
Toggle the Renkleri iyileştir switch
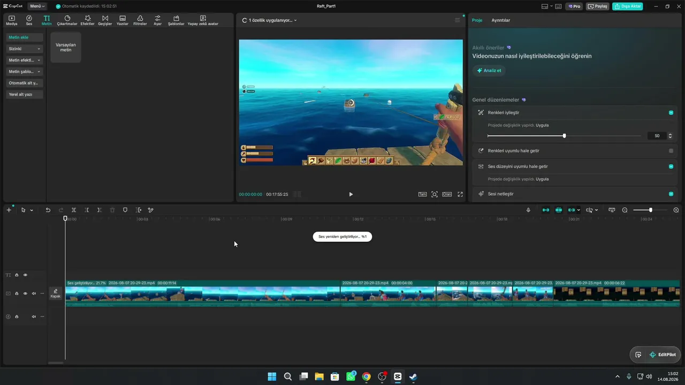pos(671,113)
